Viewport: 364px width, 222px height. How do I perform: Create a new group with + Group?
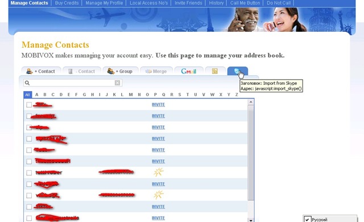(x=120, y=71)
